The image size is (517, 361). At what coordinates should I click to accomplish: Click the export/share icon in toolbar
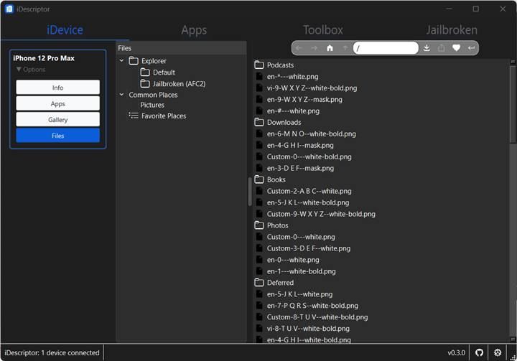(x=441, y=48)
